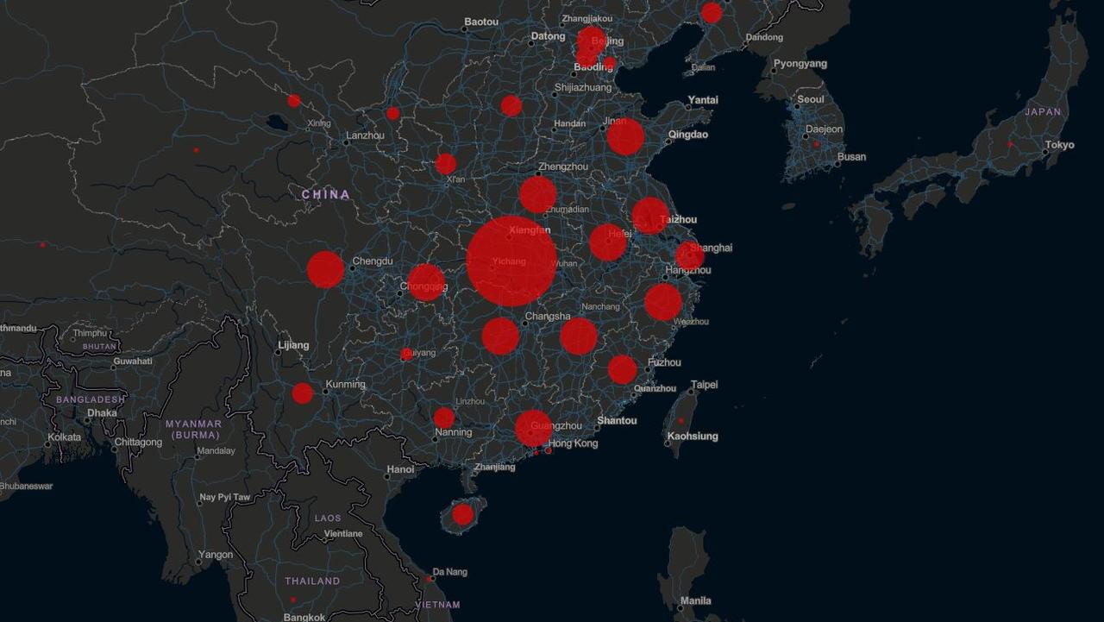This screenshot has width=1104, height=622.
Task: Click the Manila city label
Action: click(x=696, y=600)
